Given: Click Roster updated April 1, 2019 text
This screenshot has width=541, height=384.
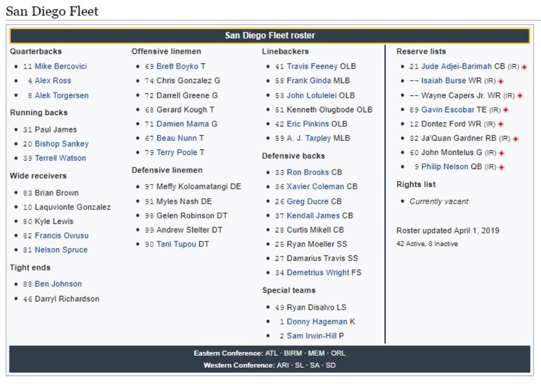Looking at the screenshot, I should [x=448, y=231].
